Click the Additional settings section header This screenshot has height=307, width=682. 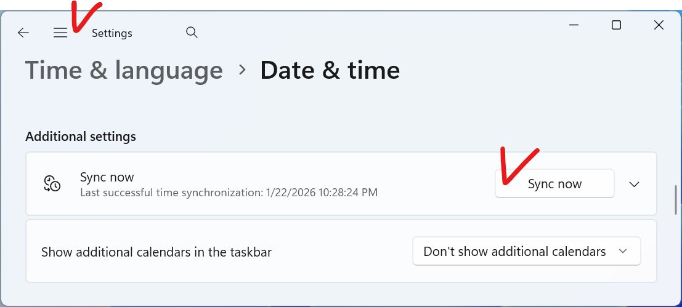81,136
